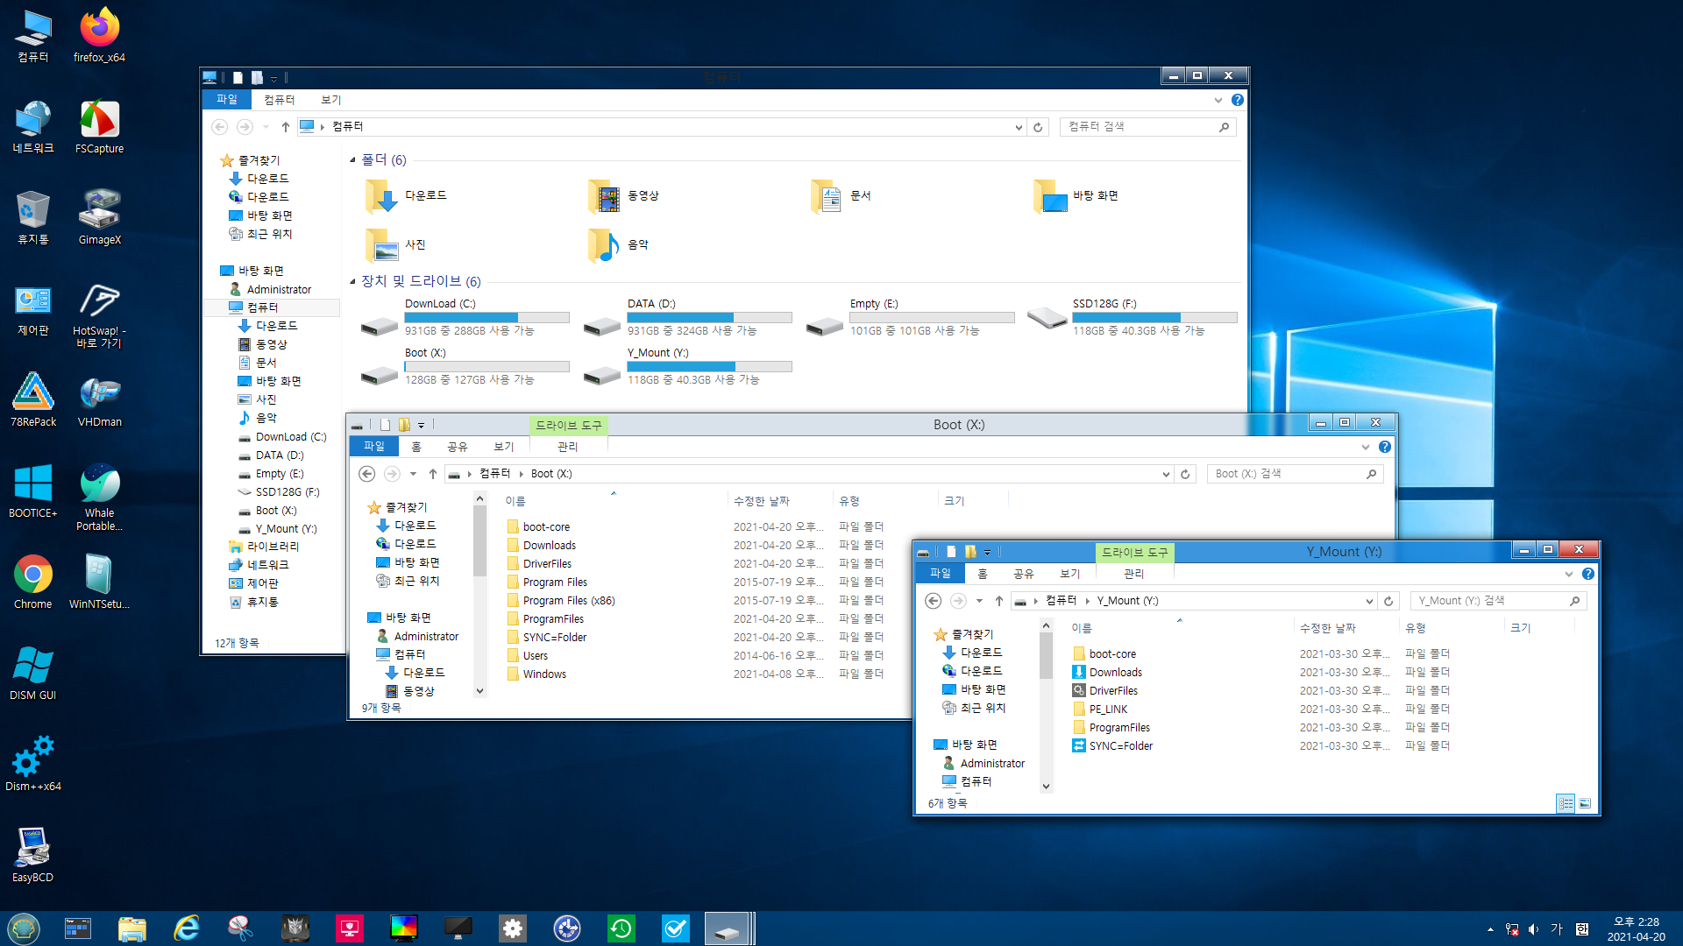Screen dimensions: 1683x946
Task: Open the 제어판 desktop icon
Action: tap(33, 308)
